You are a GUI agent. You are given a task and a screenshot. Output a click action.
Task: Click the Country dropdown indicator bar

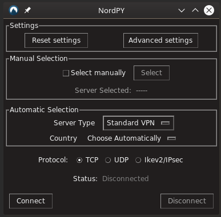[x=171, y=138]
